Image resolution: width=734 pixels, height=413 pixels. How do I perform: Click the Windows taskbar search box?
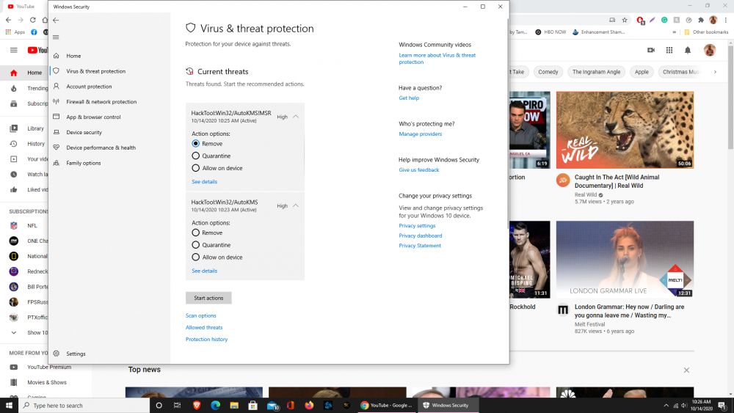[x=81, y=406]
